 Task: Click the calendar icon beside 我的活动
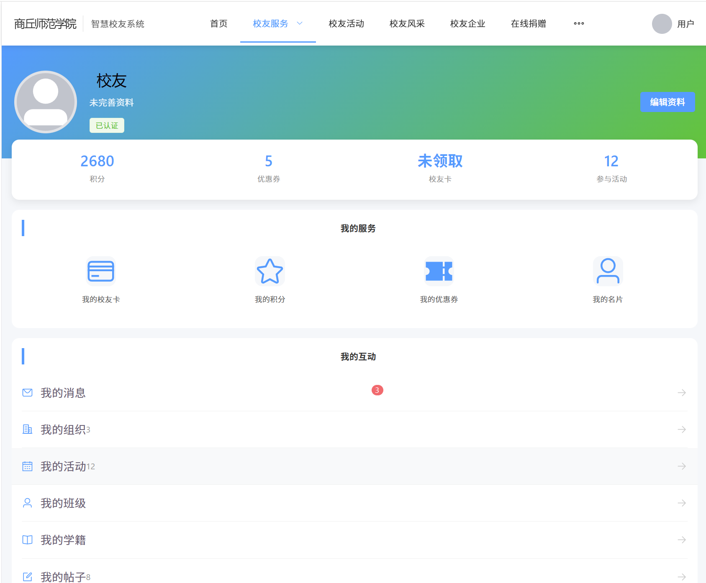(28, 466)
